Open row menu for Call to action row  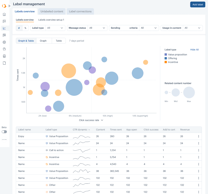(199, 150)
